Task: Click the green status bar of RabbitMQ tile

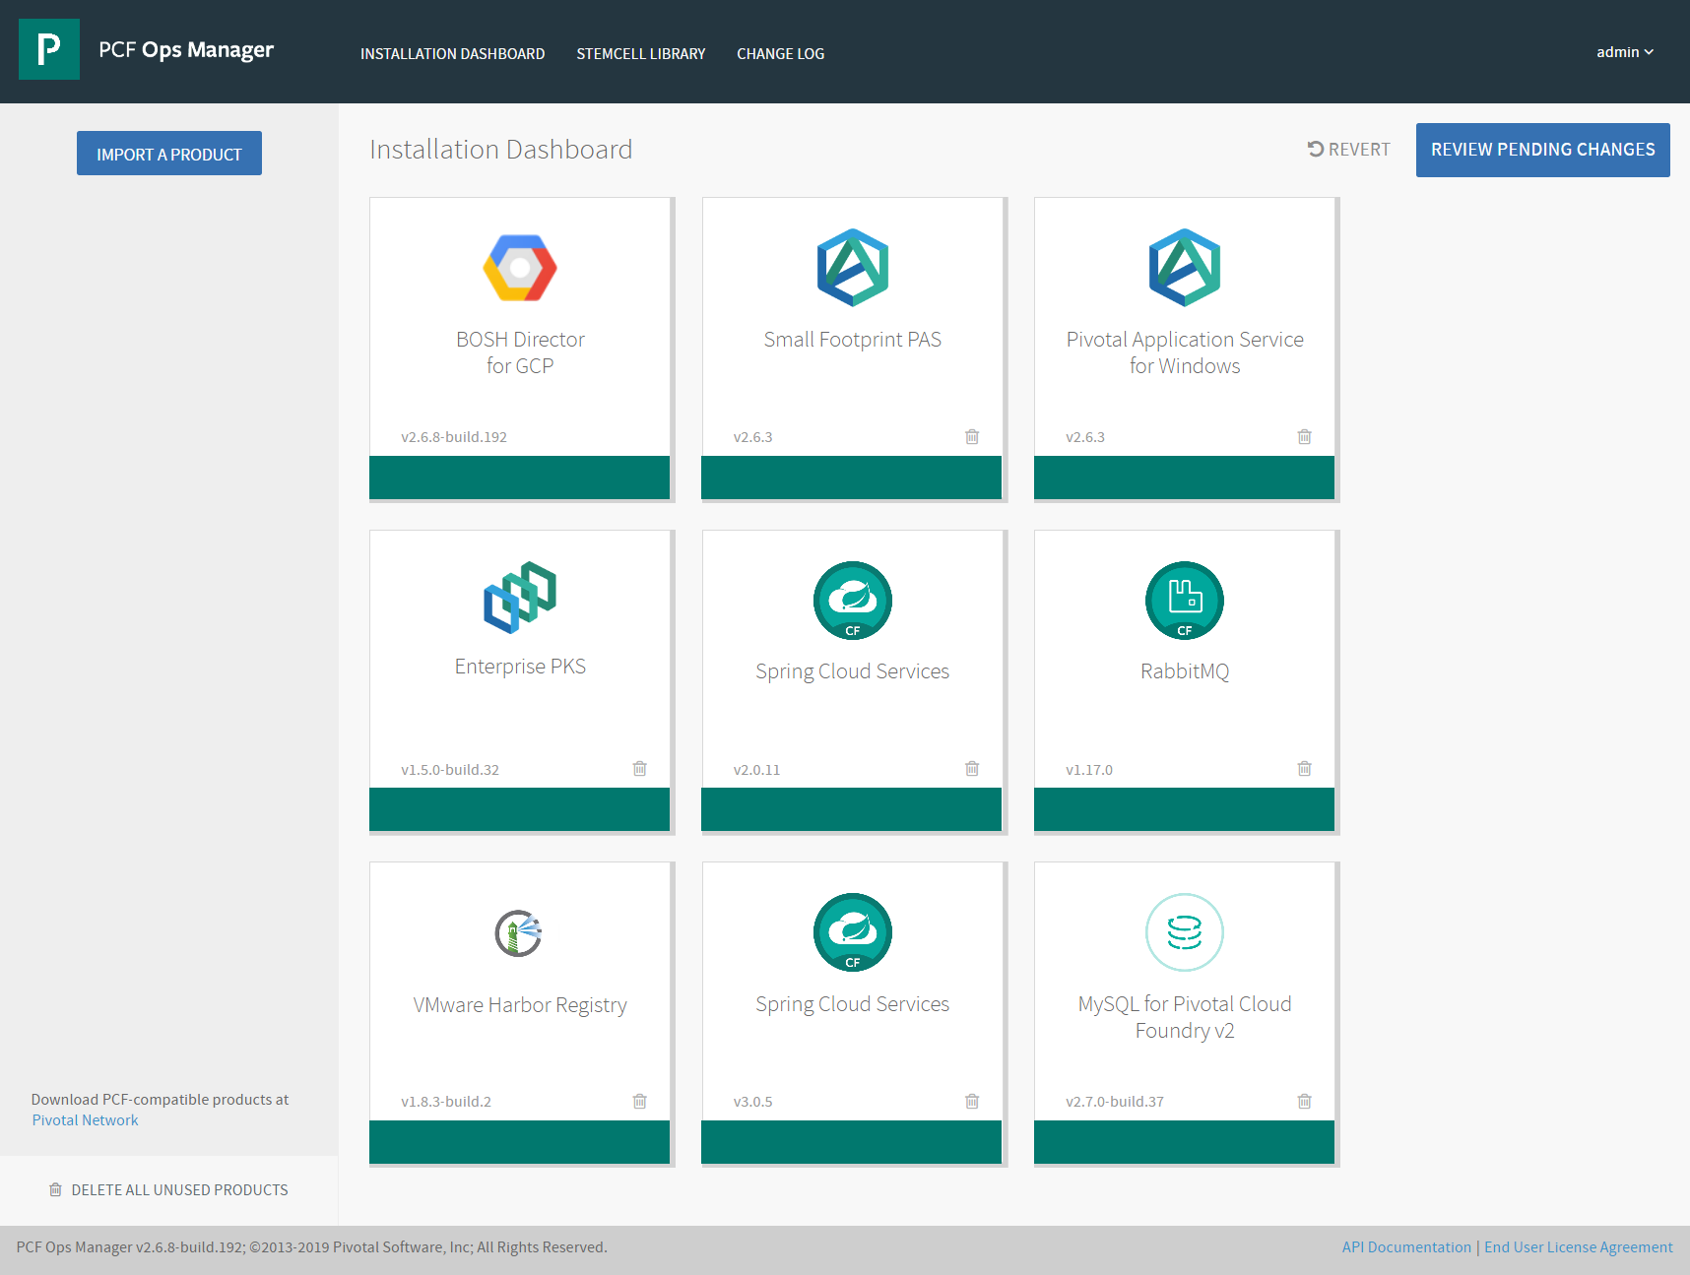Action: pos(1184,809)
